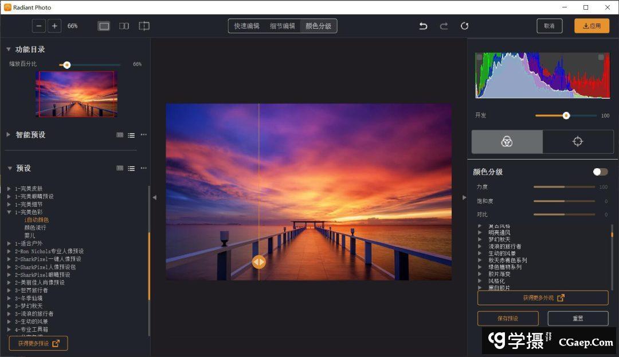619x357 pixels.
Task: Collapse the 功能目录 section
Action: click(x=9, y=49)
